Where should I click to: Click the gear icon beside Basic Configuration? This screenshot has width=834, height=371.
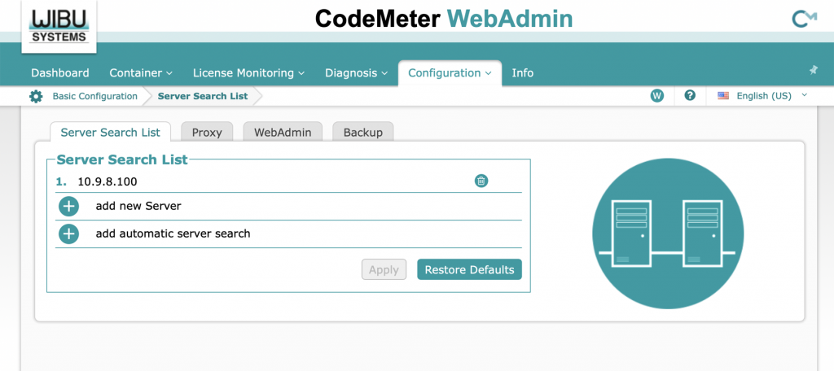pyautogui.click(x=36, y=97)
